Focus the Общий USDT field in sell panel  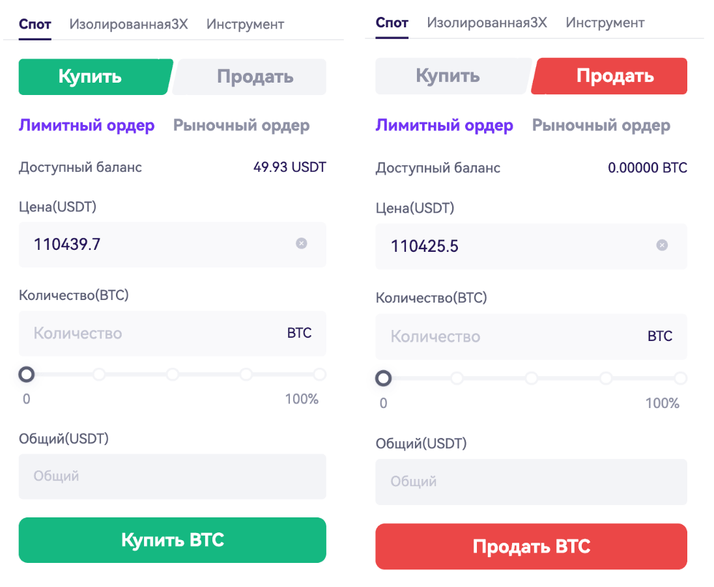(531, 482)
